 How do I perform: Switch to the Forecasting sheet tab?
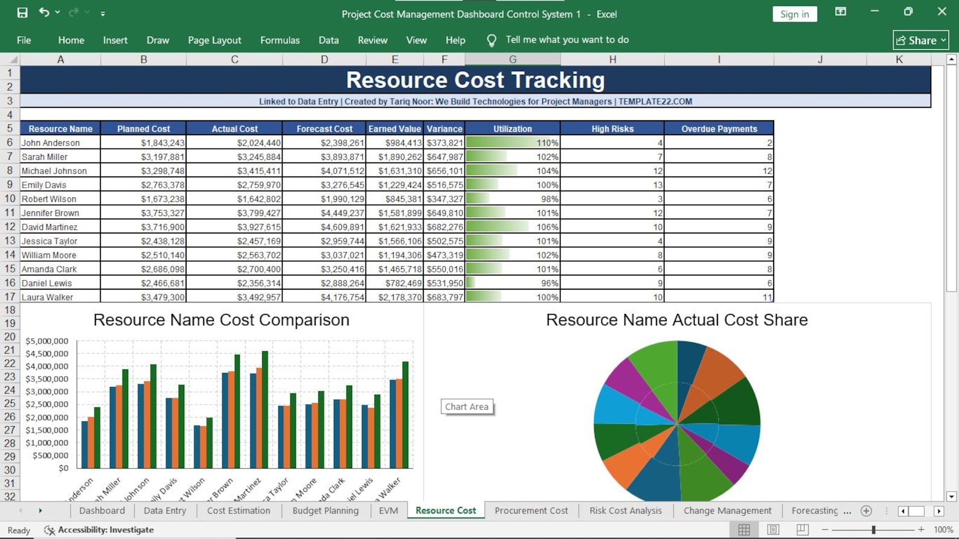tap(815, 511)
